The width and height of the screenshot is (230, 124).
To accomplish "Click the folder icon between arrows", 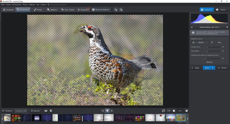I will pyautogui.click(x=107, y=111).
